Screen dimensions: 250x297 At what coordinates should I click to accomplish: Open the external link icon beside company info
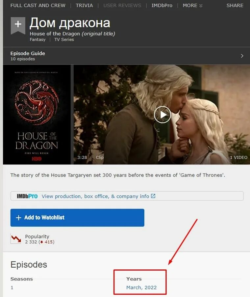(153, 196)
